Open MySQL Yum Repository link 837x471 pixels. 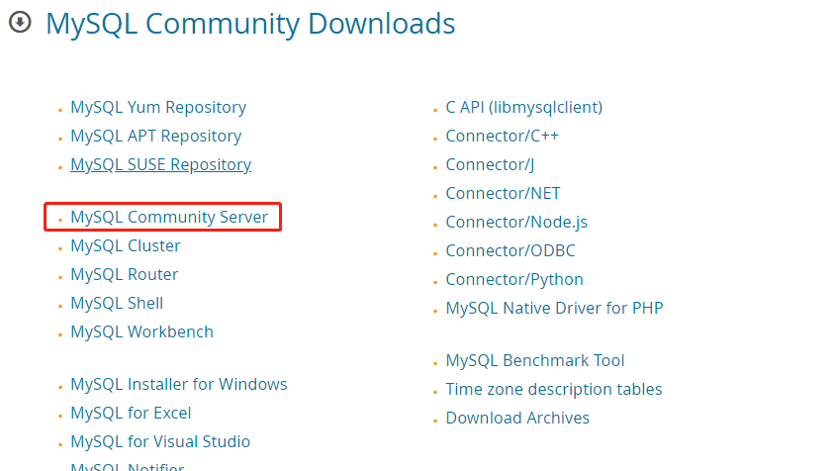pyautogui.click(x=158, y=107)
